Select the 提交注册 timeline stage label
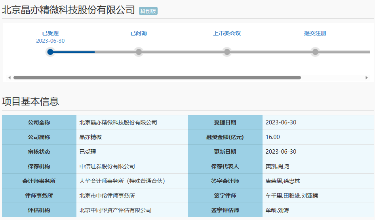375x220 pixels. [x=315, y=33]
